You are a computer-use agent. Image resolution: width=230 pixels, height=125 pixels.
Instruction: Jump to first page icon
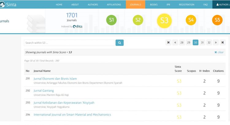click(x=168, y=42)
